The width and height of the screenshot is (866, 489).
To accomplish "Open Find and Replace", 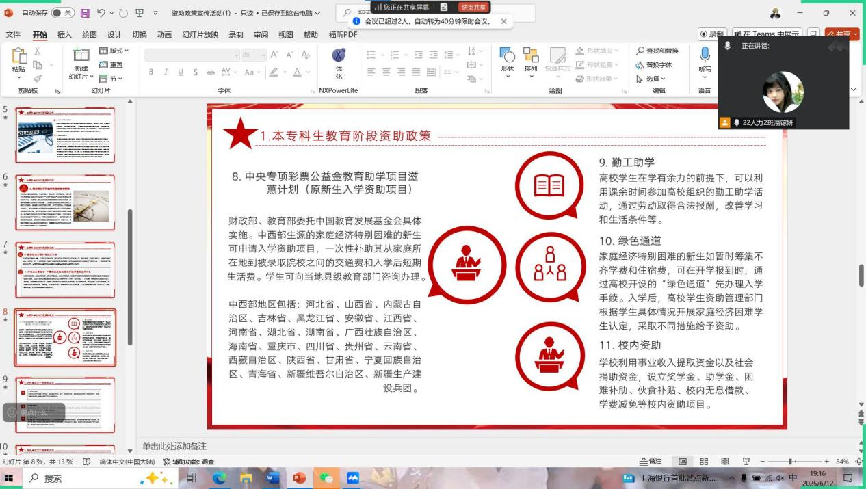I will 657,51.
